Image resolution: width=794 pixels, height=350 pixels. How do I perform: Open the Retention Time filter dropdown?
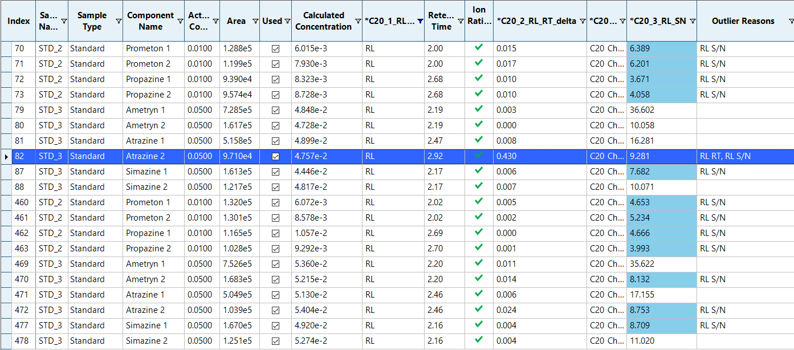coord(460,21)
